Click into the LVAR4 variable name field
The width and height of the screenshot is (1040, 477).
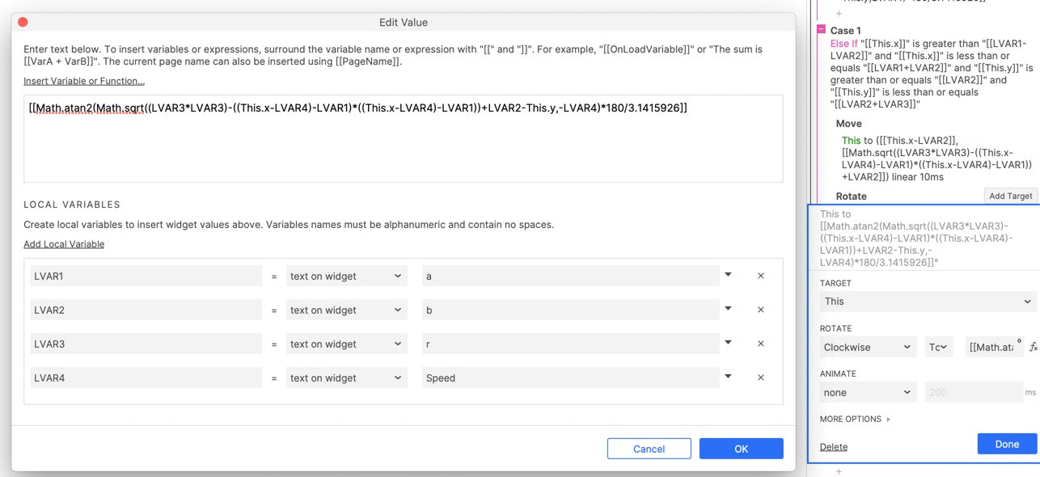coord(146,378)
